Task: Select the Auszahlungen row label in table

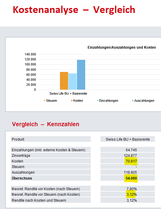Action: (x=23, y=172)
